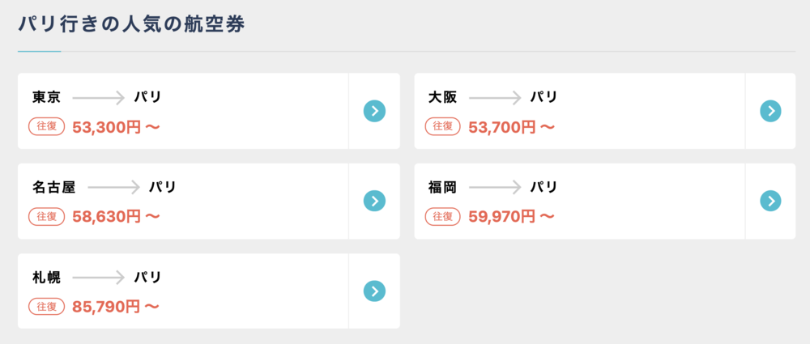
Task: Open the arrow button for 大阪→パリ
Action: coord(770,111)
